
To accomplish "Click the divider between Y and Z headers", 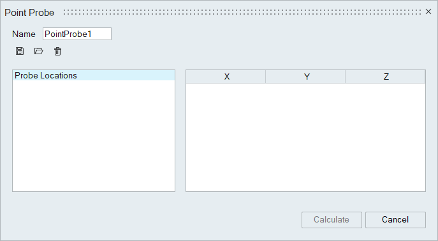I will 346,77.
